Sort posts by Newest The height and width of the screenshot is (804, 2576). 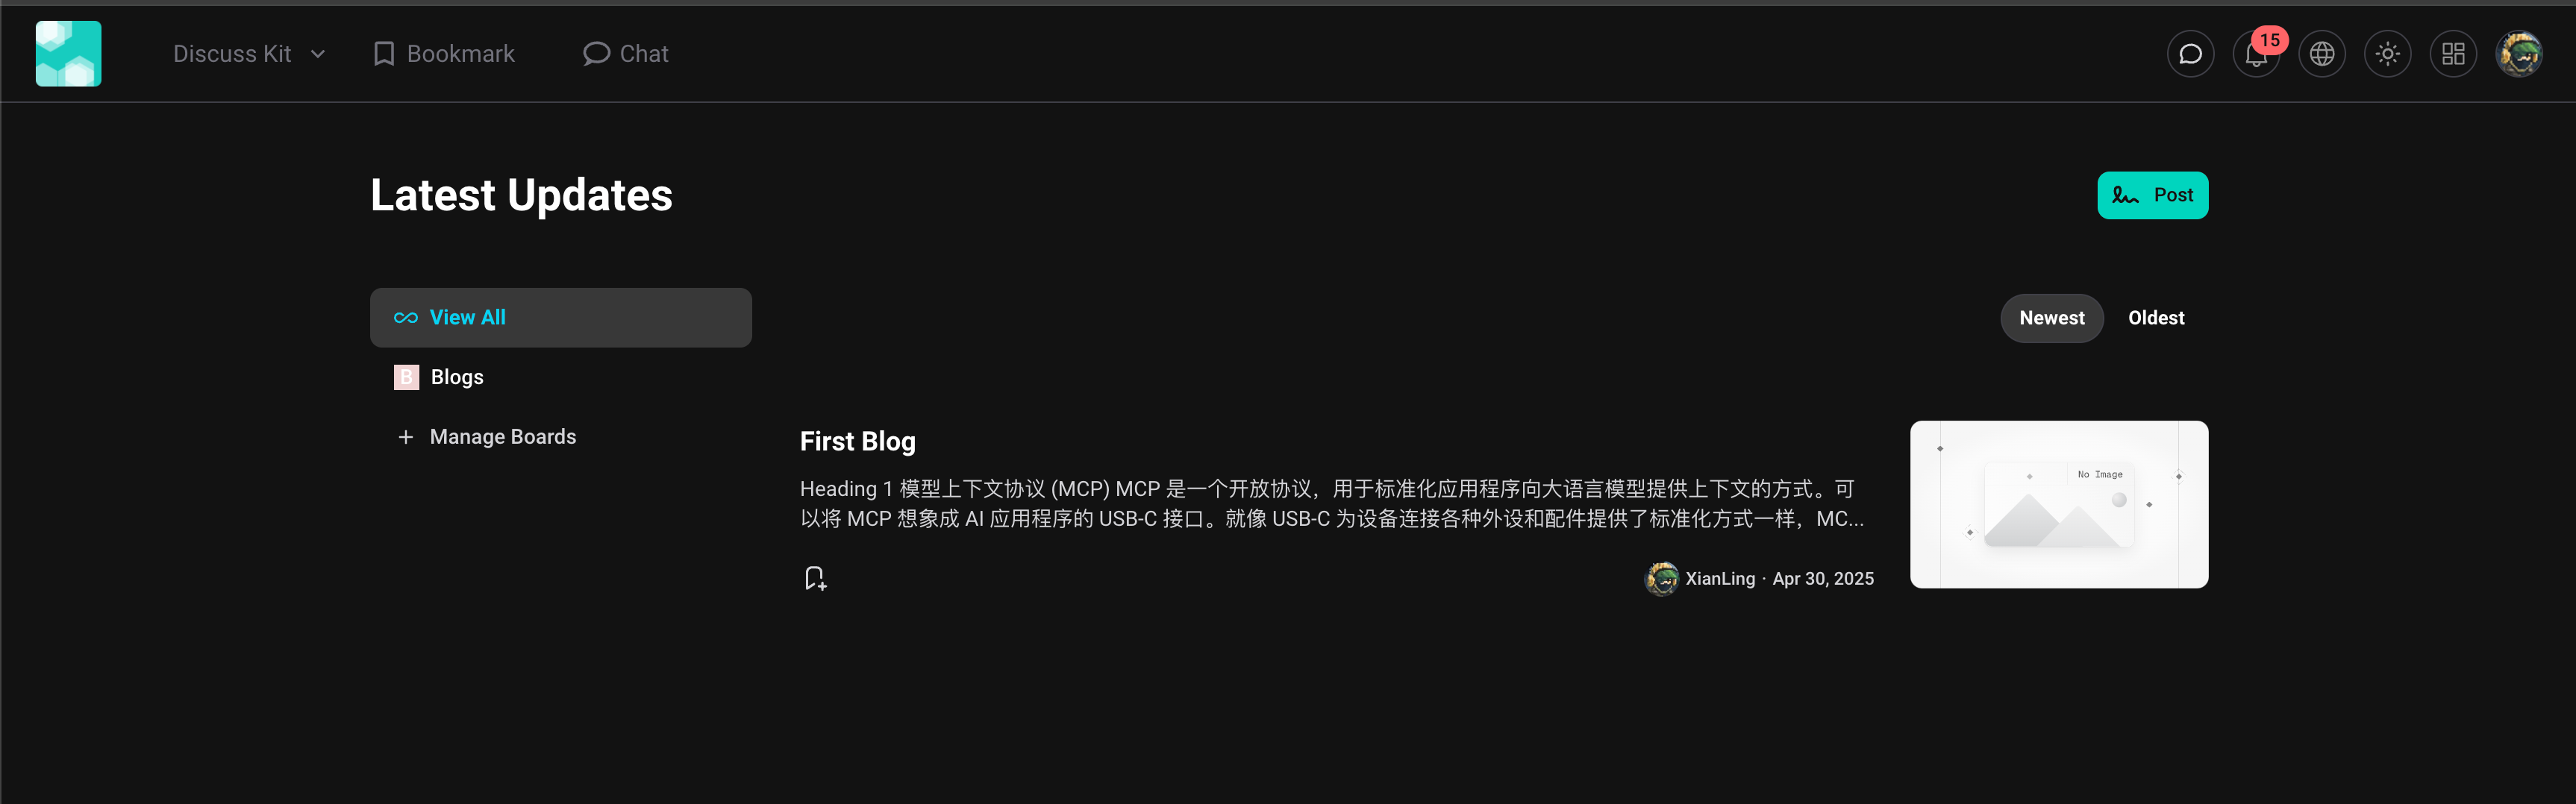(2051, 318)
